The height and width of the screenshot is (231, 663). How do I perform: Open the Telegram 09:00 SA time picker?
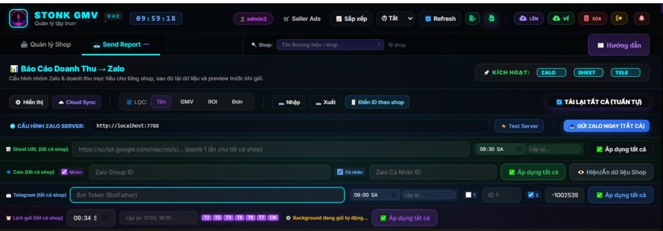tap(376, 195)
